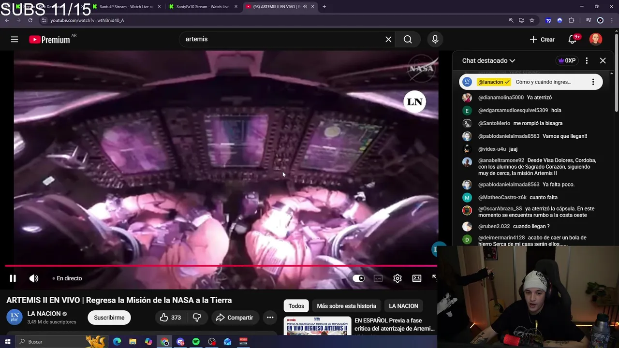Open the LA NACION channel name link
619x348 pixels.
(44, 314)
